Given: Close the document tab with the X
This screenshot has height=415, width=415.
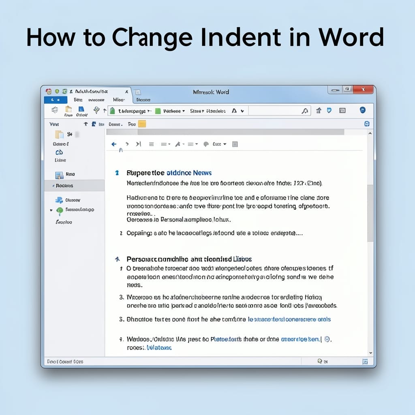Looking at the screenshot, I should (x=126, y=92).
